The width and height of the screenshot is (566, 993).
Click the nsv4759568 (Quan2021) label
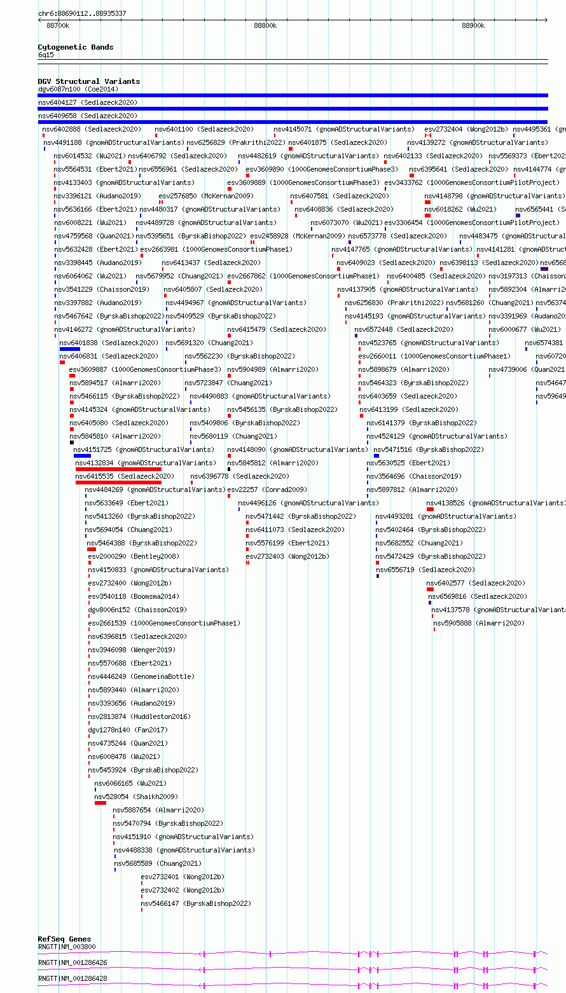[94, 236]
